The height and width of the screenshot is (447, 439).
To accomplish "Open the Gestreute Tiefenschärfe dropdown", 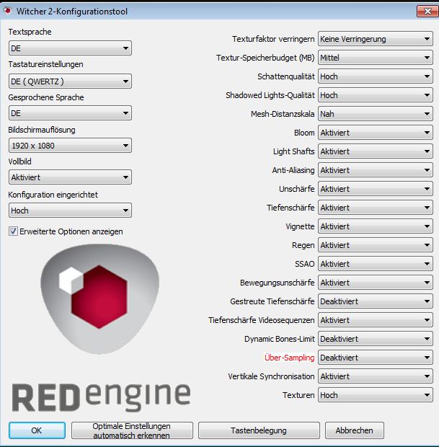I will [376, 301].
